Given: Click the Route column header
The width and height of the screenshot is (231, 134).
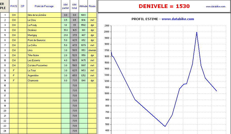Looking at the screenshot, I should pos(92,6).
